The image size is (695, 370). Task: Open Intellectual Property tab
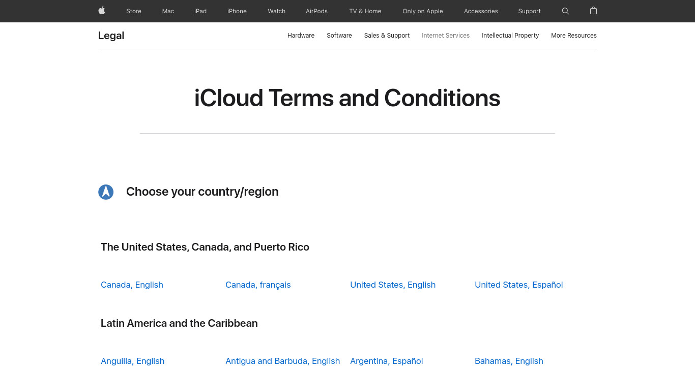click(x=510, y=36)
